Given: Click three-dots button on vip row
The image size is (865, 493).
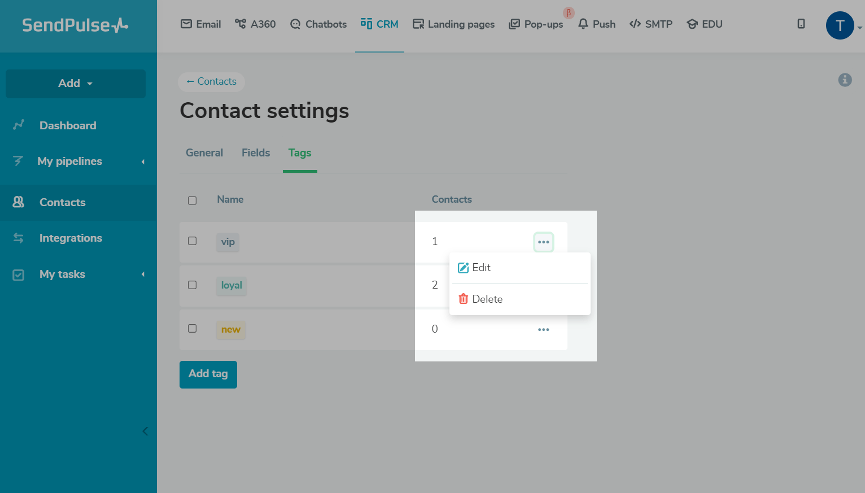Looking at the screenshot, I should click(543, 242).
